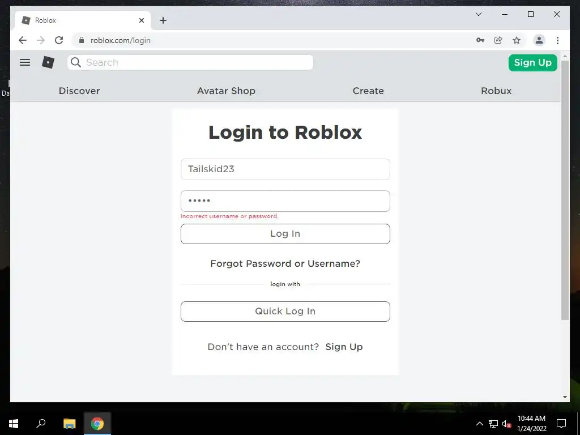The image size is (580, 435).
Task: Close the Roblox tab
Action: (x=141, y=20)
